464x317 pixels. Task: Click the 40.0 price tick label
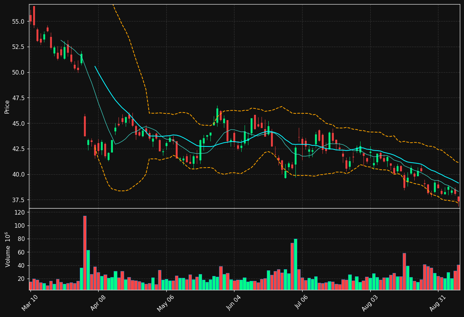tap(18, 174)
